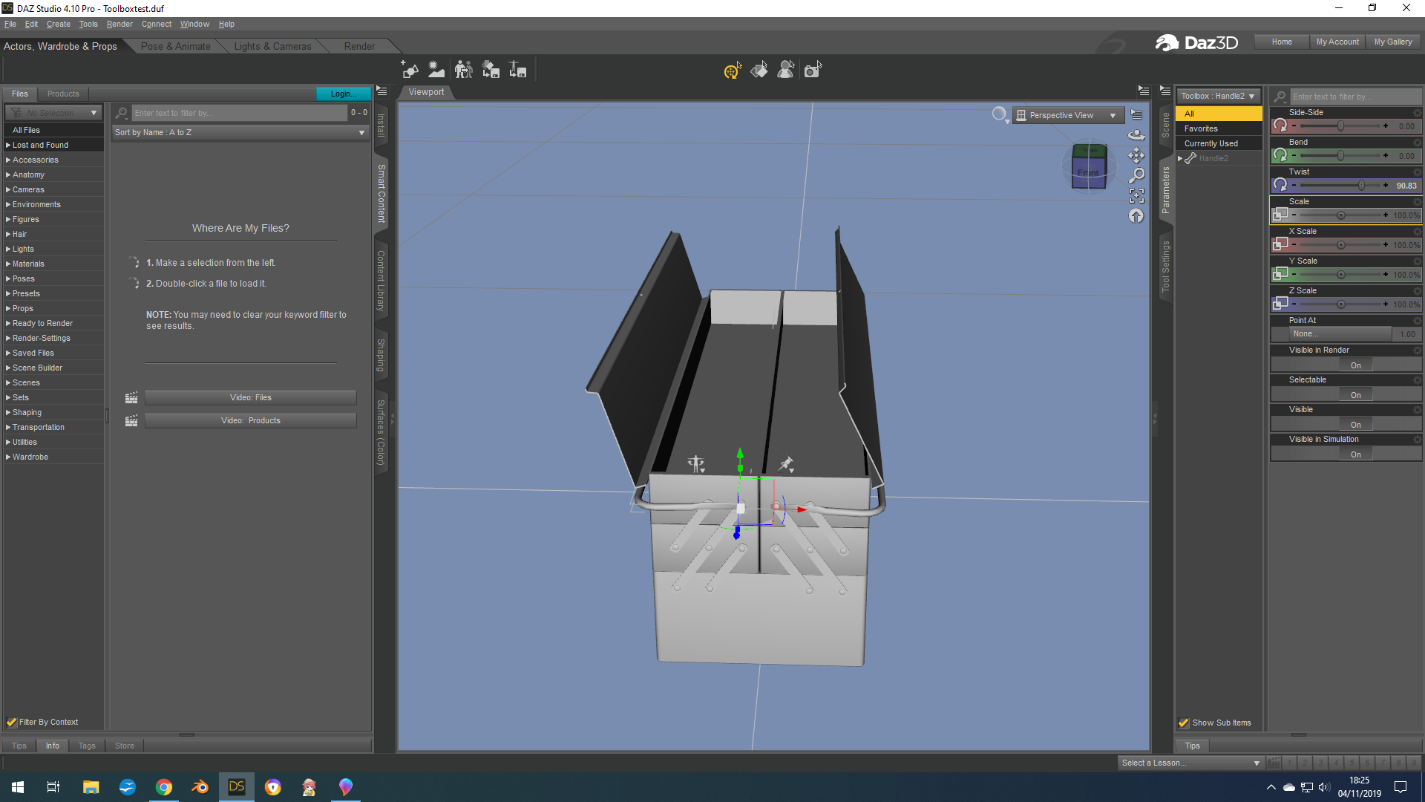Uncheck Show Sub Items checkbox
Screen dimensions: 1425x802
pos(1184,723)
